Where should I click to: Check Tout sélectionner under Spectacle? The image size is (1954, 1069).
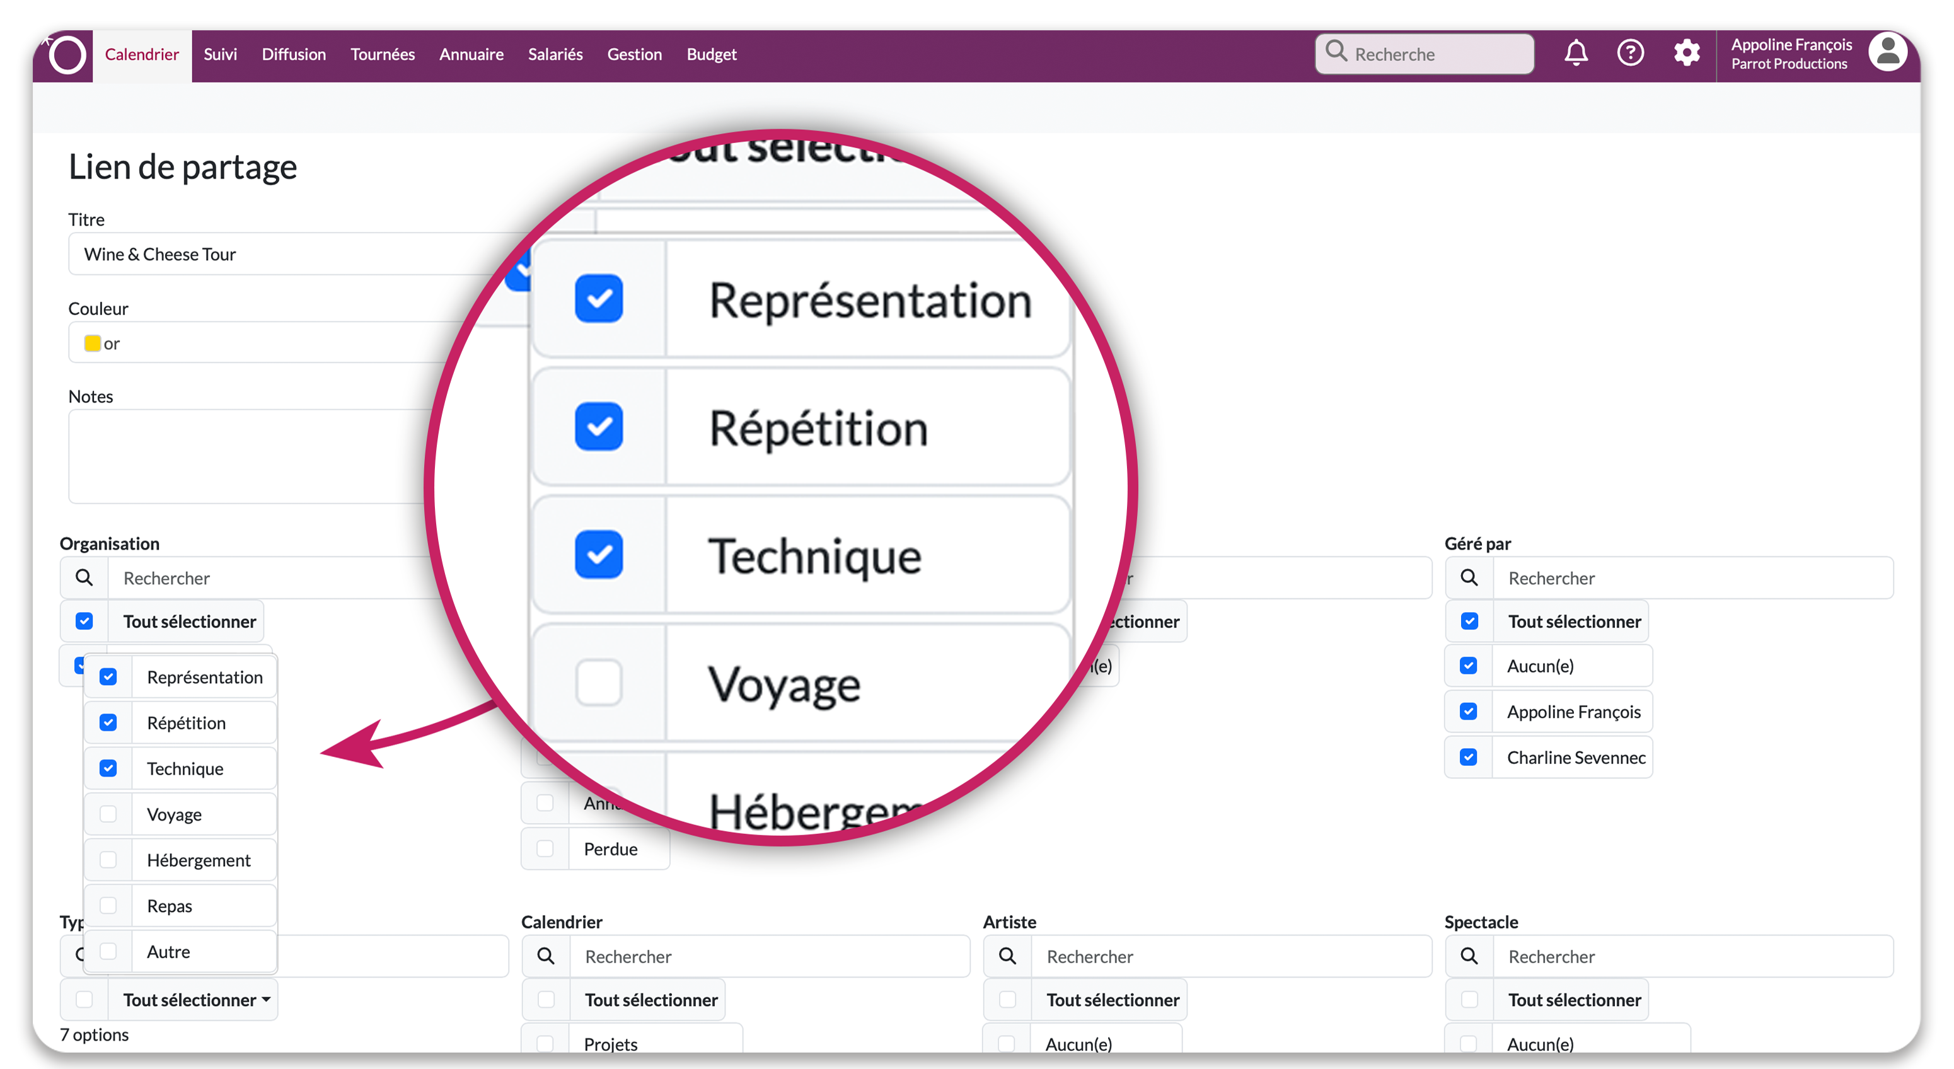(x=1469, y=999)
